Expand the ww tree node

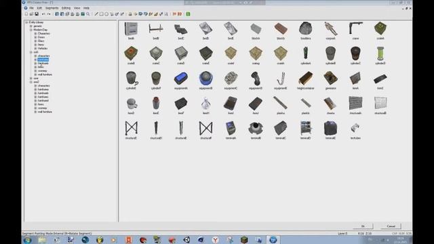31,79
